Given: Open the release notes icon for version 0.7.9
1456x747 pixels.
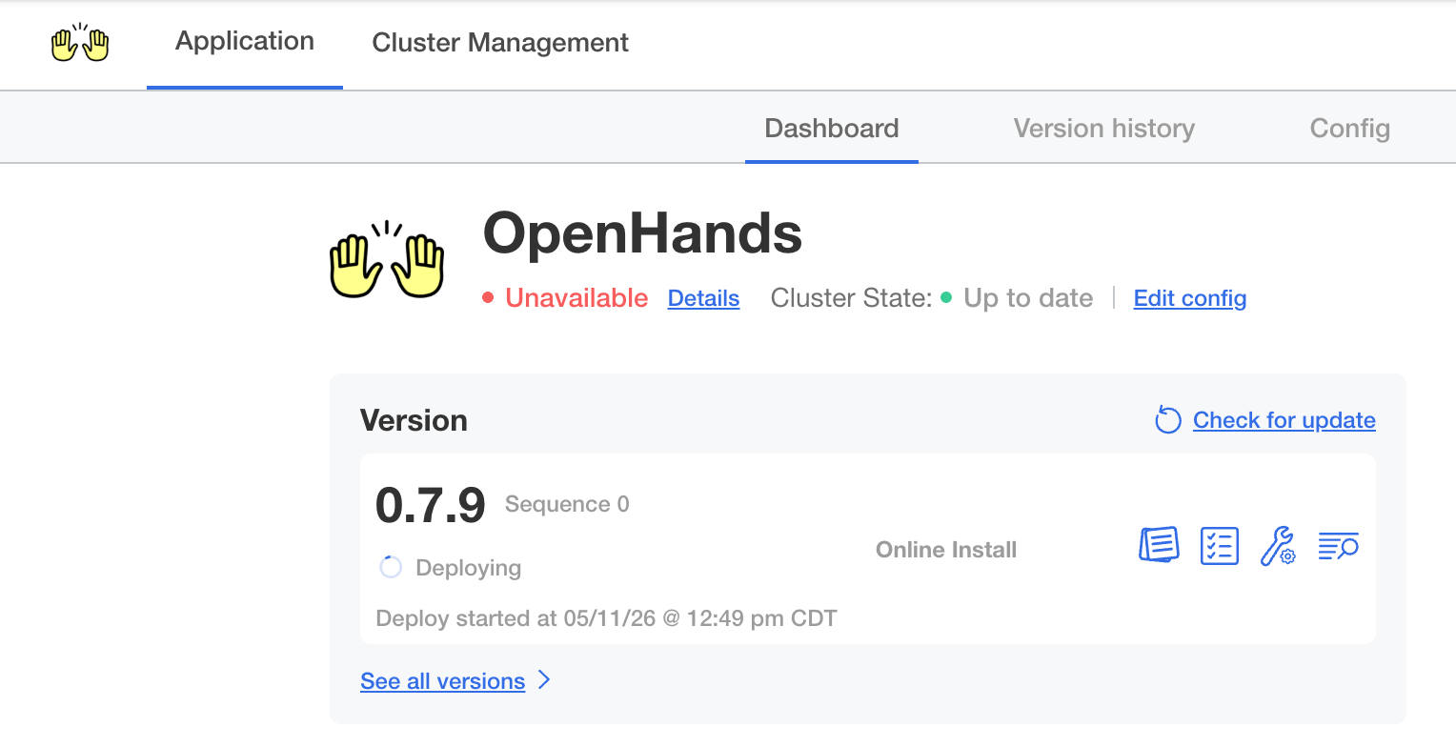Looking at the screenshot, I should 1160,546.
